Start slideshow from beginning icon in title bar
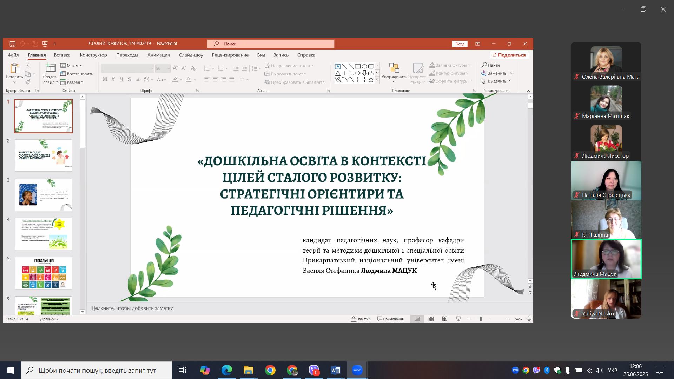 point(45,44)
